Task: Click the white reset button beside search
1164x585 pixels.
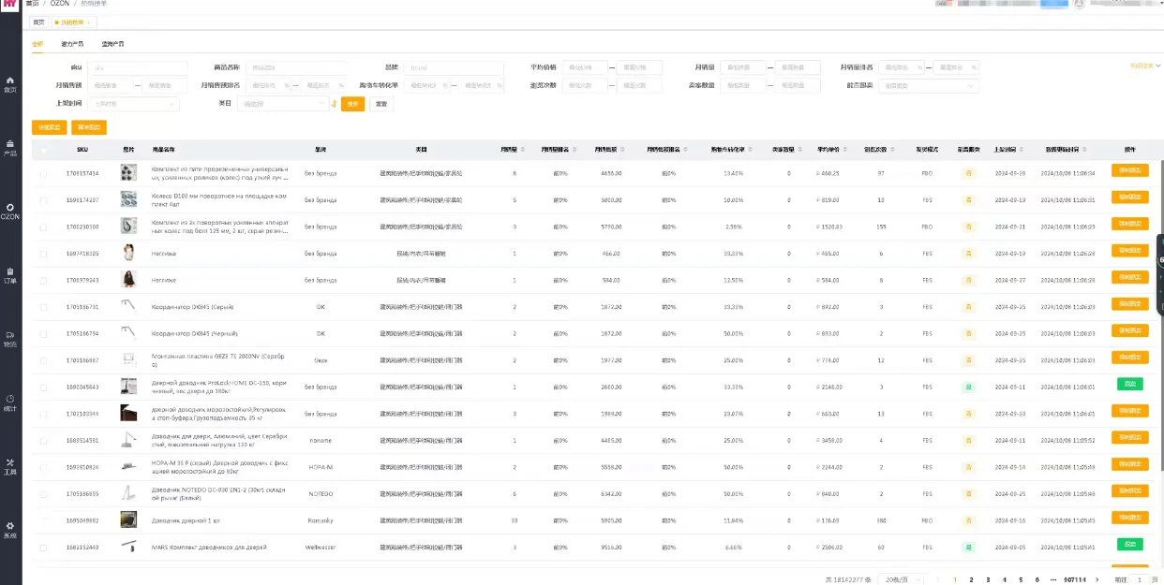Action: coord(381,104)
